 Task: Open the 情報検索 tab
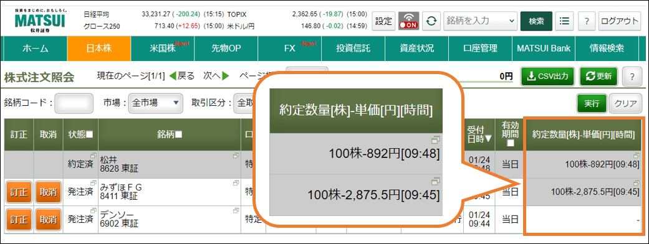(x=607, y=48)
